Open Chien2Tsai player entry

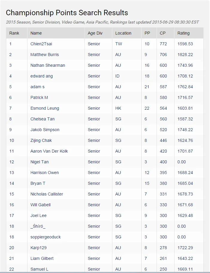(x=41, y=44)
